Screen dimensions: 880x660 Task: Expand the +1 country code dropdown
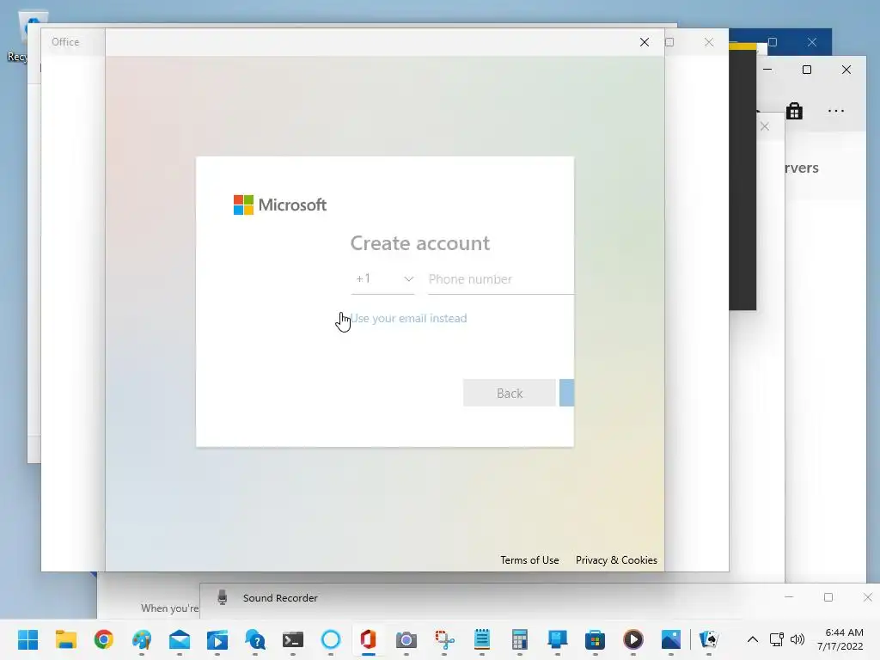[x=382, y=279]
